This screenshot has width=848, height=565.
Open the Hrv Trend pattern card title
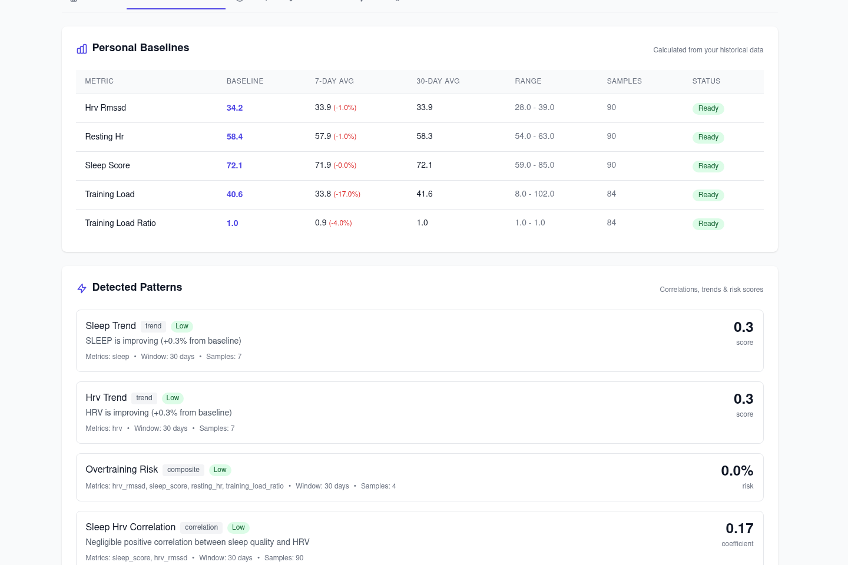point(106,398)
